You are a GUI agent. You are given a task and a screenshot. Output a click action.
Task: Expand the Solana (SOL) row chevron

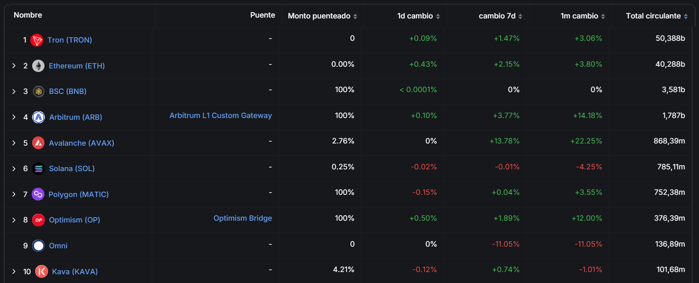point(14,168)
